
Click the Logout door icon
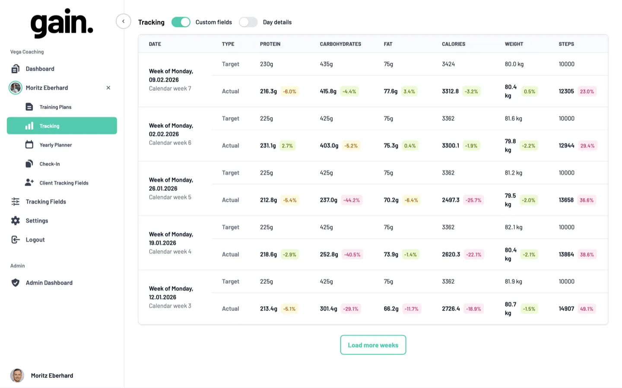[x=16, y=240]
